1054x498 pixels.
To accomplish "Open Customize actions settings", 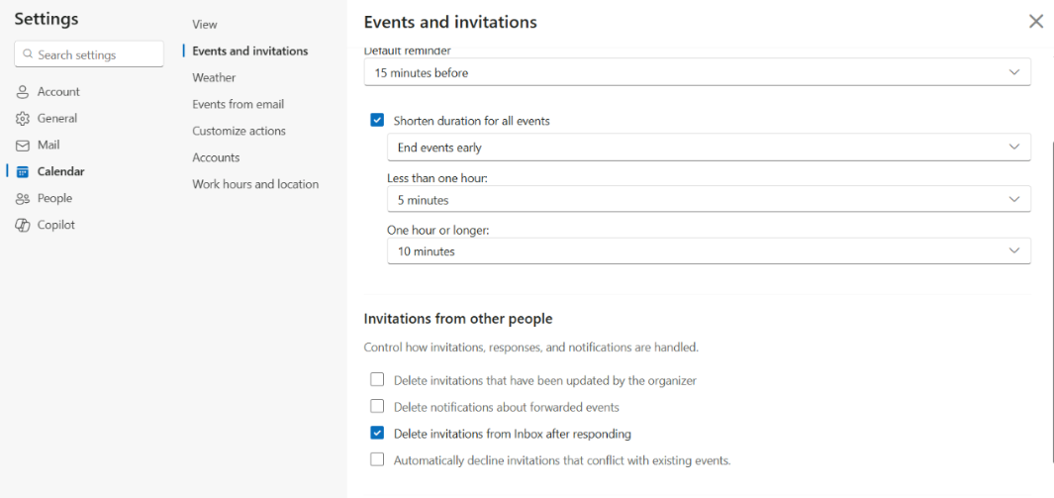I will tap(239, 131).
